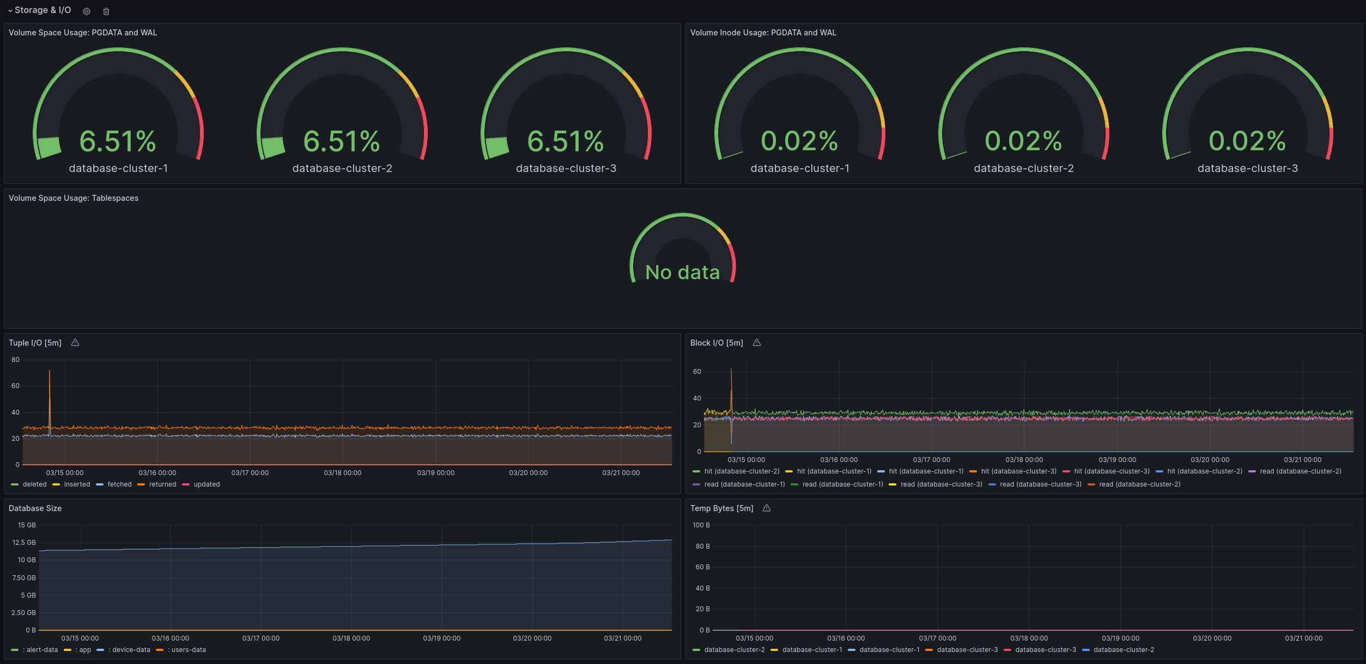Screen dimensions: 1366x664
Task: Toggle the deleted series in Tuple I/O legend
Action: (34, 484)
